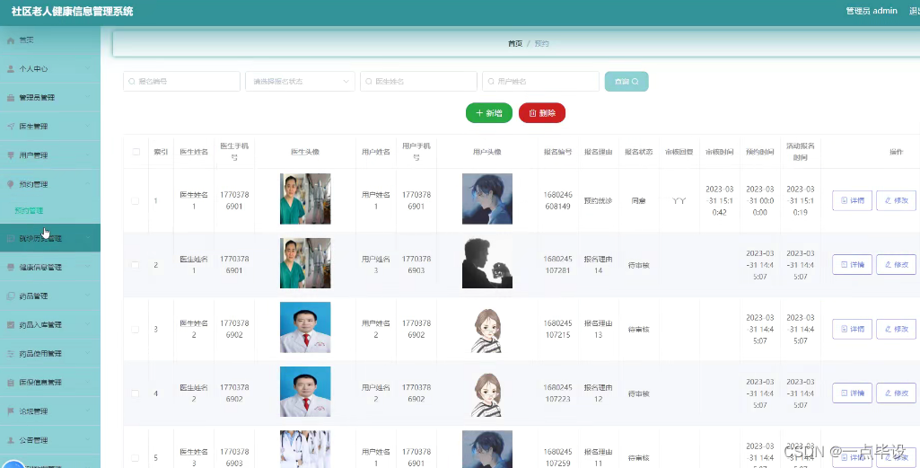Open 详情 for row 4 (1680245107223)
This screenshot has height=468, width=920.
pyautogui.click(x=852, y=393)
